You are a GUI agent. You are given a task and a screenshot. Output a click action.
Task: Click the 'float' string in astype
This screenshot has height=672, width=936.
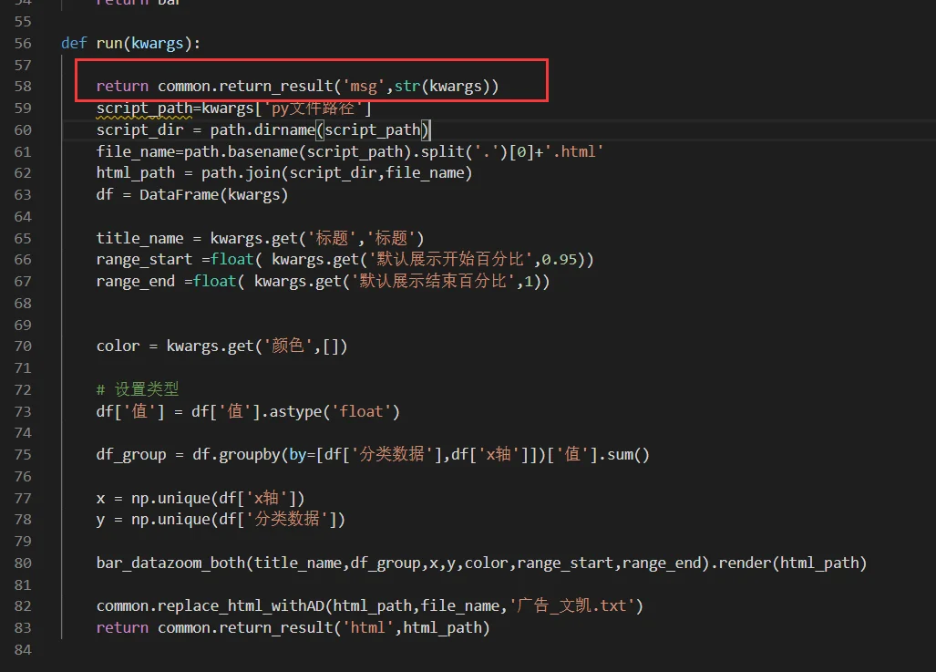click(361, 411)
